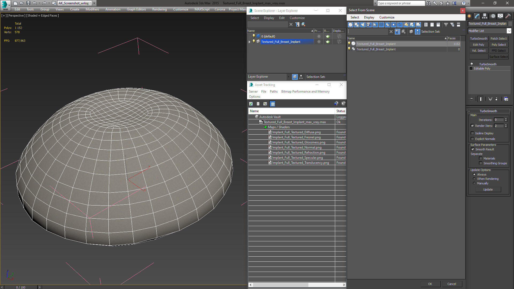This screenshot has height=289, width=514.
Task: Click Refresh icon in Asset Tracking toolbar
Action: (251, 104)
